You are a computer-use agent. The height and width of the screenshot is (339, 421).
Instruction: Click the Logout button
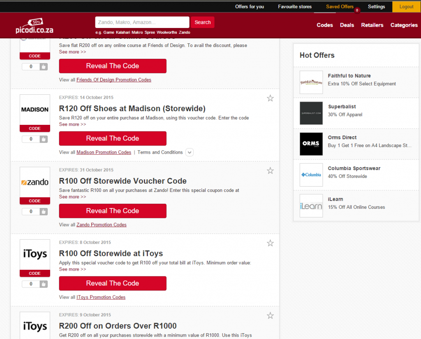(x=407, y=7)
